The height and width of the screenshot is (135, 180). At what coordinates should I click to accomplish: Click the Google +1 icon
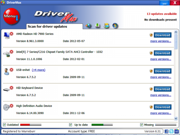click(176, 131)
